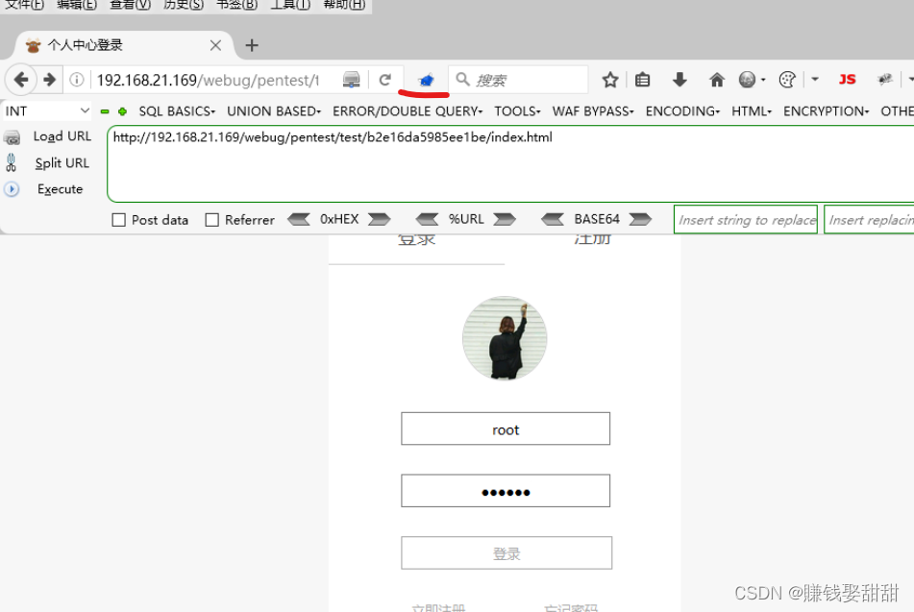This screenshot has width=914, height=612.
Task: Open the 编辑(E) menu
Action: pos(77,5)
